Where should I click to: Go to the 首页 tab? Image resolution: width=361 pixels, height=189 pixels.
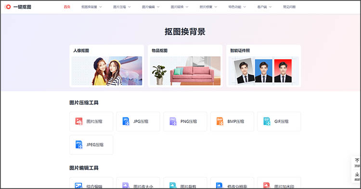click(67, 7)
